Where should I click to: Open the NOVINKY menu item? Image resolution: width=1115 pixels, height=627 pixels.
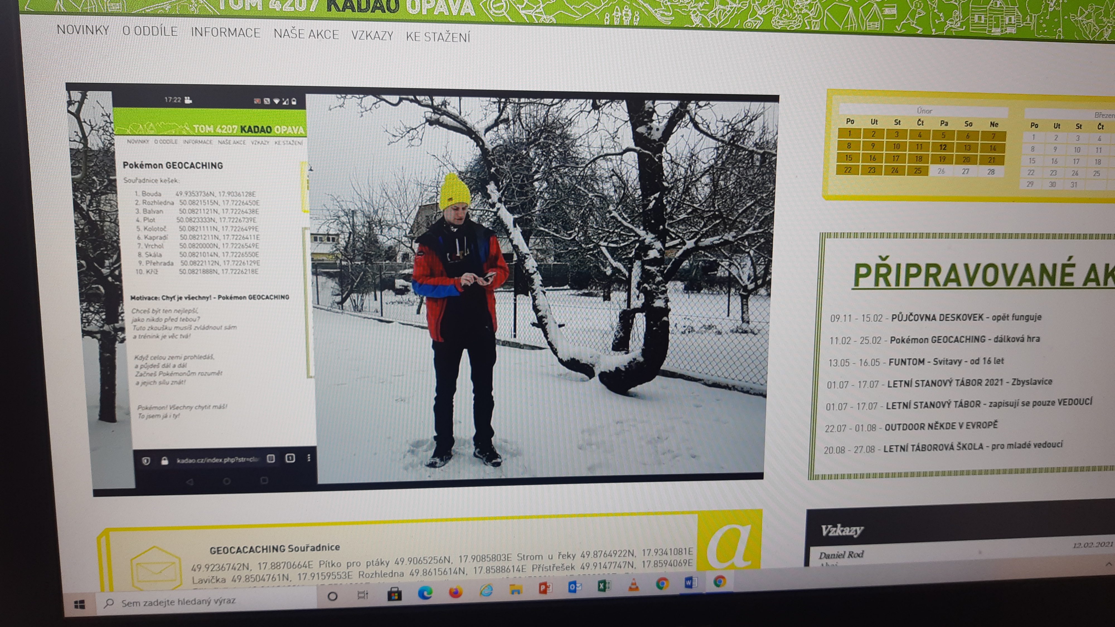click(x=83, y=30)
